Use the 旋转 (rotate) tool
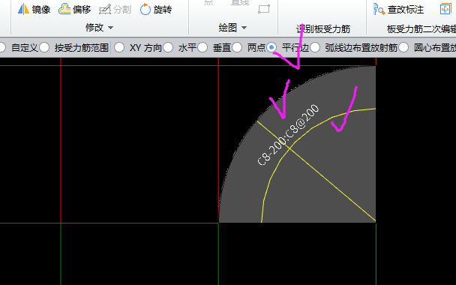The image size is (456, 285). coord(156,10)
